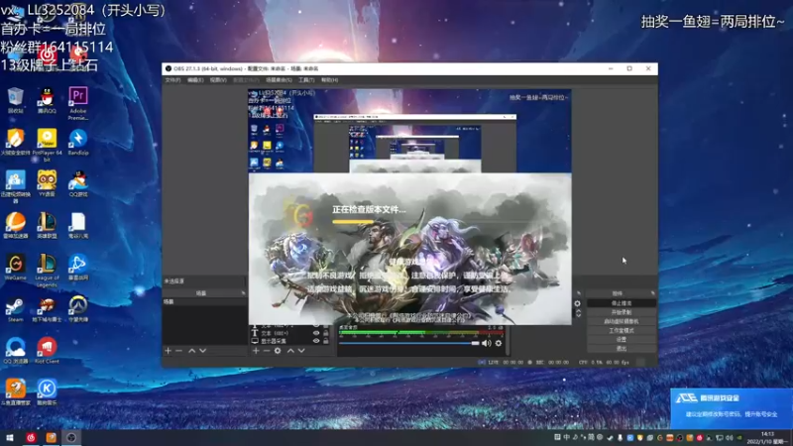
Task: Remove source with minus icon in Sources panel
Action: tap(266, 351)
